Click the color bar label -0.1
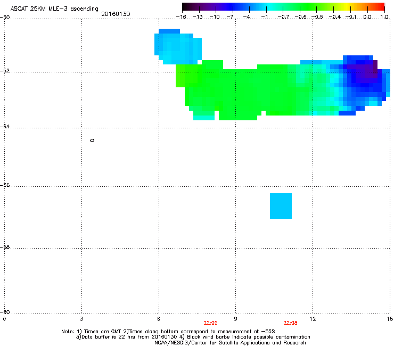 click(351, 17)
